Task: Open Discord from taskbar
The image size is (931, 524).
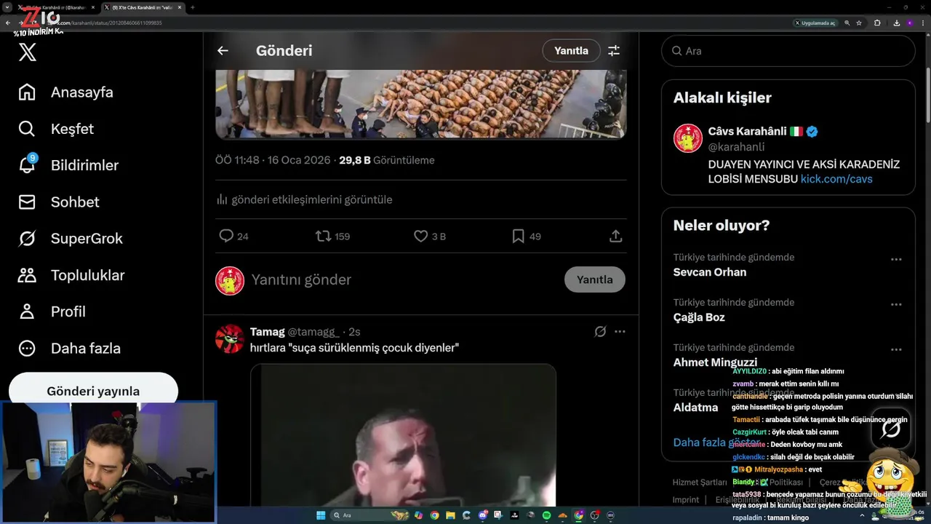Action: 482,515
